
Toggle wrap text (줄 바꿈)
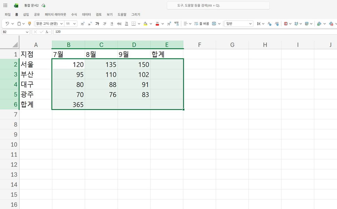pos(202,24)
